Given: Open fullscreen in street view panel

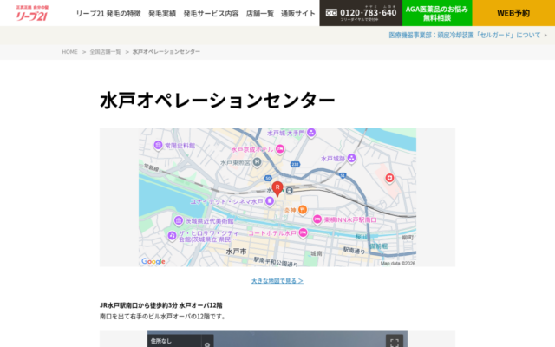Looking at the screenshot, I should point(395,340).
